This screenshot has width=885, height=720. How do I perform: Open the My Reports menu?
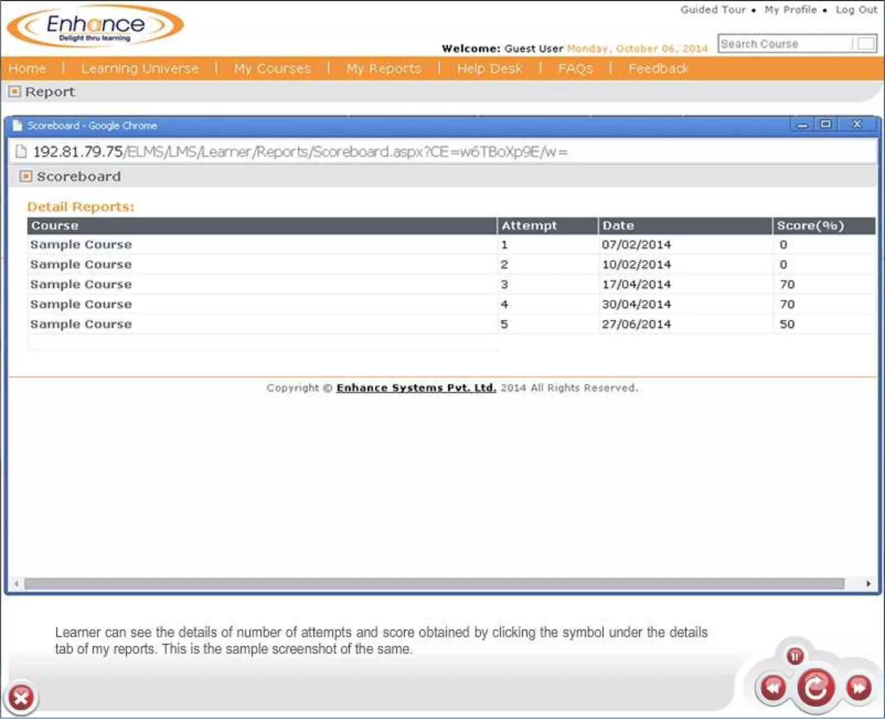[x=384, y=68]
